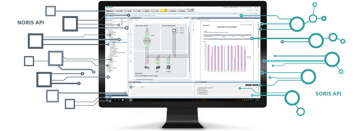Switch to Extended Operation tab

(145, 82)
